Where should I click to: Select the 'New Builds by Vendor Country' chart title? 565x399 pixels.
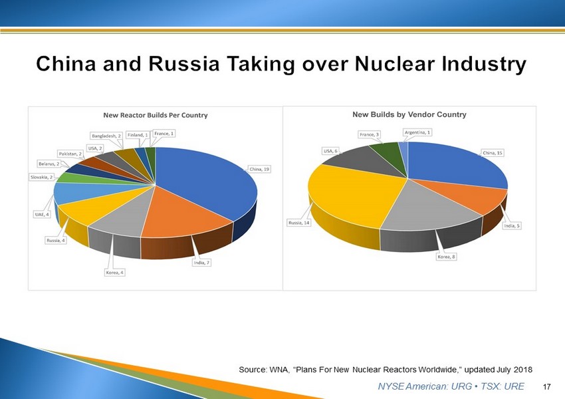click(x=409, y=114)
